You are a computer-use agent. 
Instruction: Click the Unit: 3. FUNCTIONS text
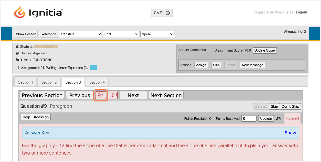[x=37, y=60]
